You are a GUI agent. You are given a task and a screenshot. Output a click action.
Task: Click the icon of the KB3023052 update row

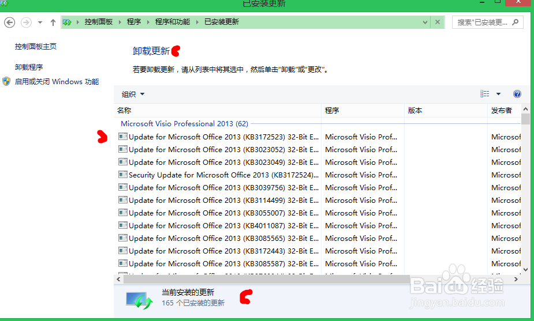tap(122, 149)
